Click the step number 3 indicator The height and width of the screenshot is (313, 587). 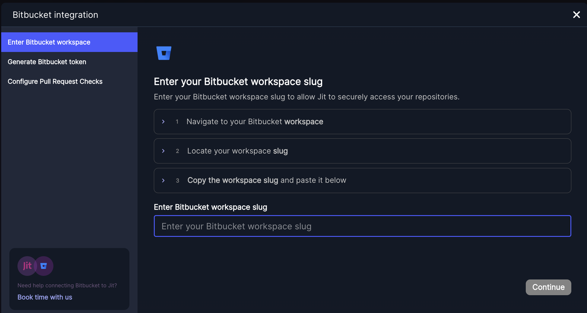click(x=177, y=181)
